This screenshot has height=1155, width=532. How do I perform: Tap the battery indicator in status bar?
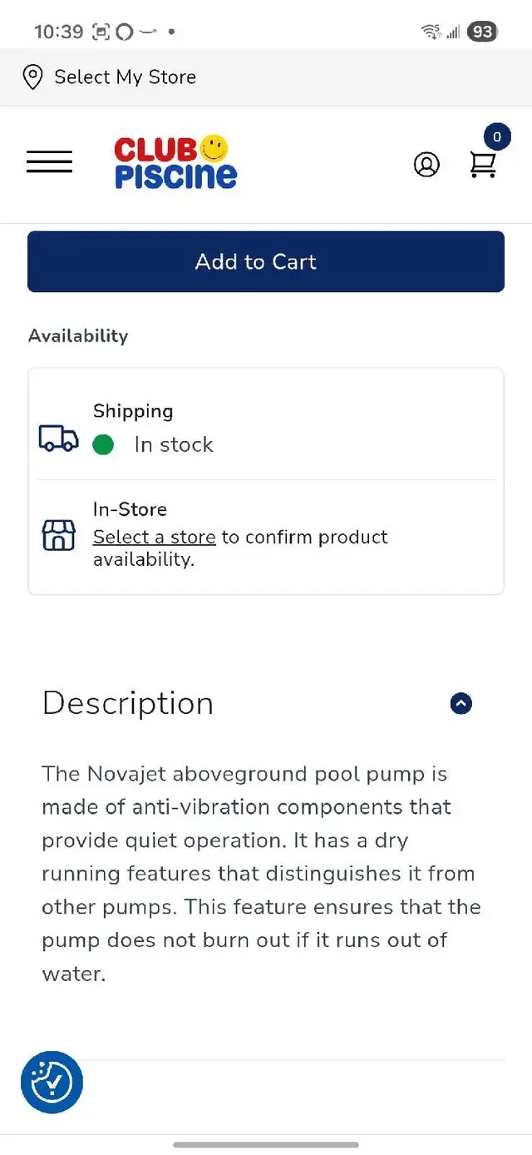pos(482,32)
